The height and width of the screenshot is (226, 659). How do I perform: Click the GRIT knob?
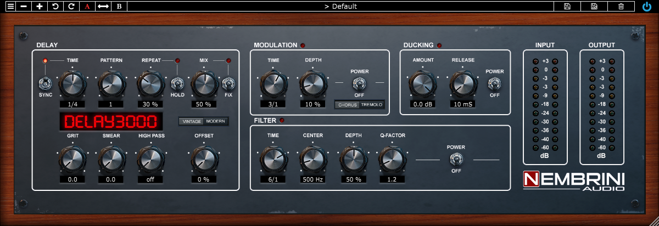[x=72, y=160]
